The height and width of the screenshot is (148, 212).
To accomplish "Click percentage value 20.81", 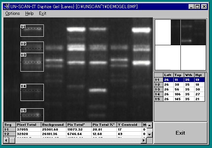I will 104,129.
